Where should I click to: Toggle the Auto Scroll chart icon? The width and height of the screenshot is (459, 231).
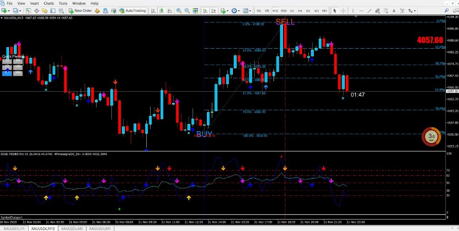pyautogui.click(x=205, y=11)
